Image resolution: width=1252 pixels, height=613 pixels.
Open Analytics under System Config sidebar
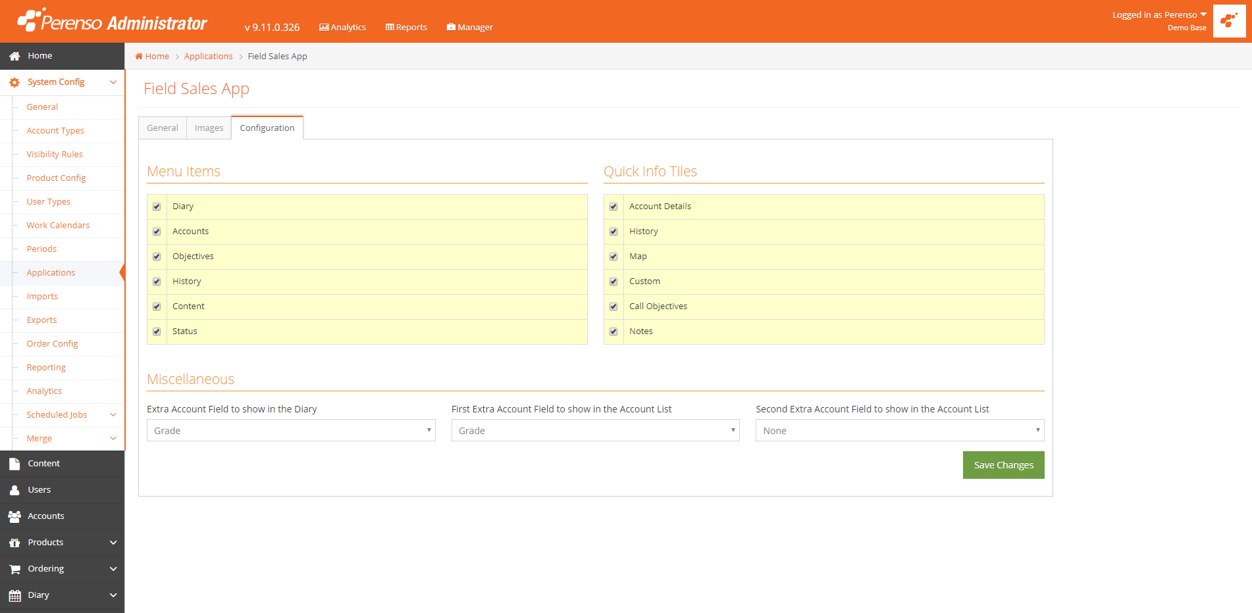click(x=44, y=391)
